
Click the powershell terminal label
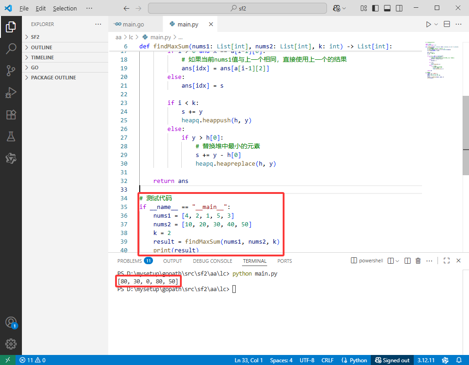(367, 261)
